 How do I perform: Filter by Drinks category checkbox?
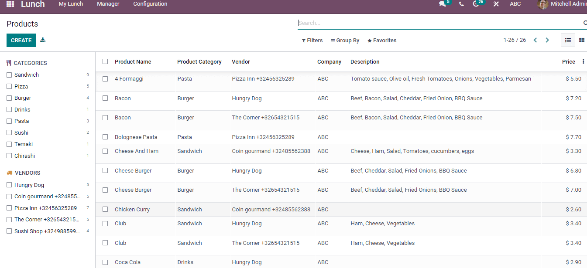click(9, 109)
